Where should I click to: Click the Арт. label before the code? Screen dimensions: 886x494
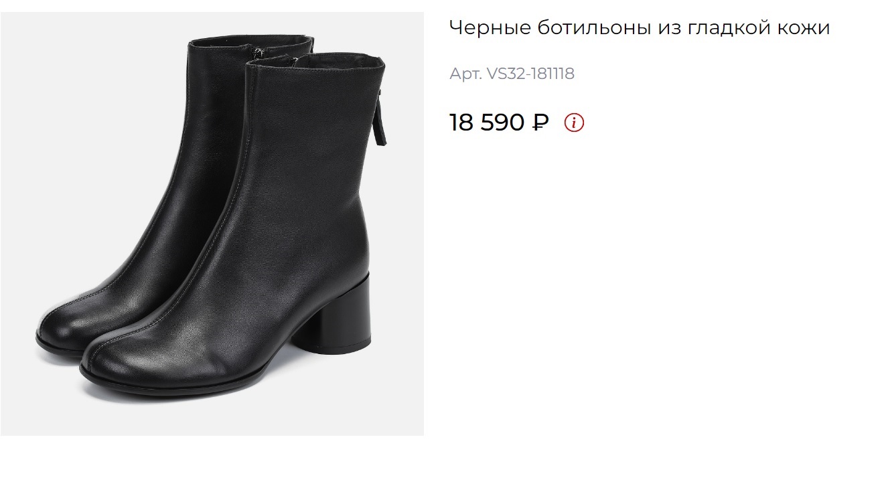pos(465,74)
